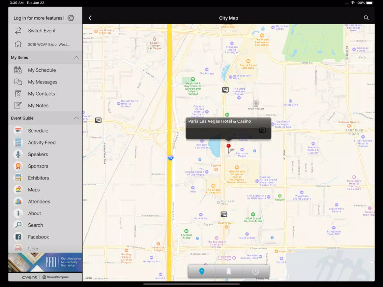Tap Log in for more features

click(x=38, y=18)
